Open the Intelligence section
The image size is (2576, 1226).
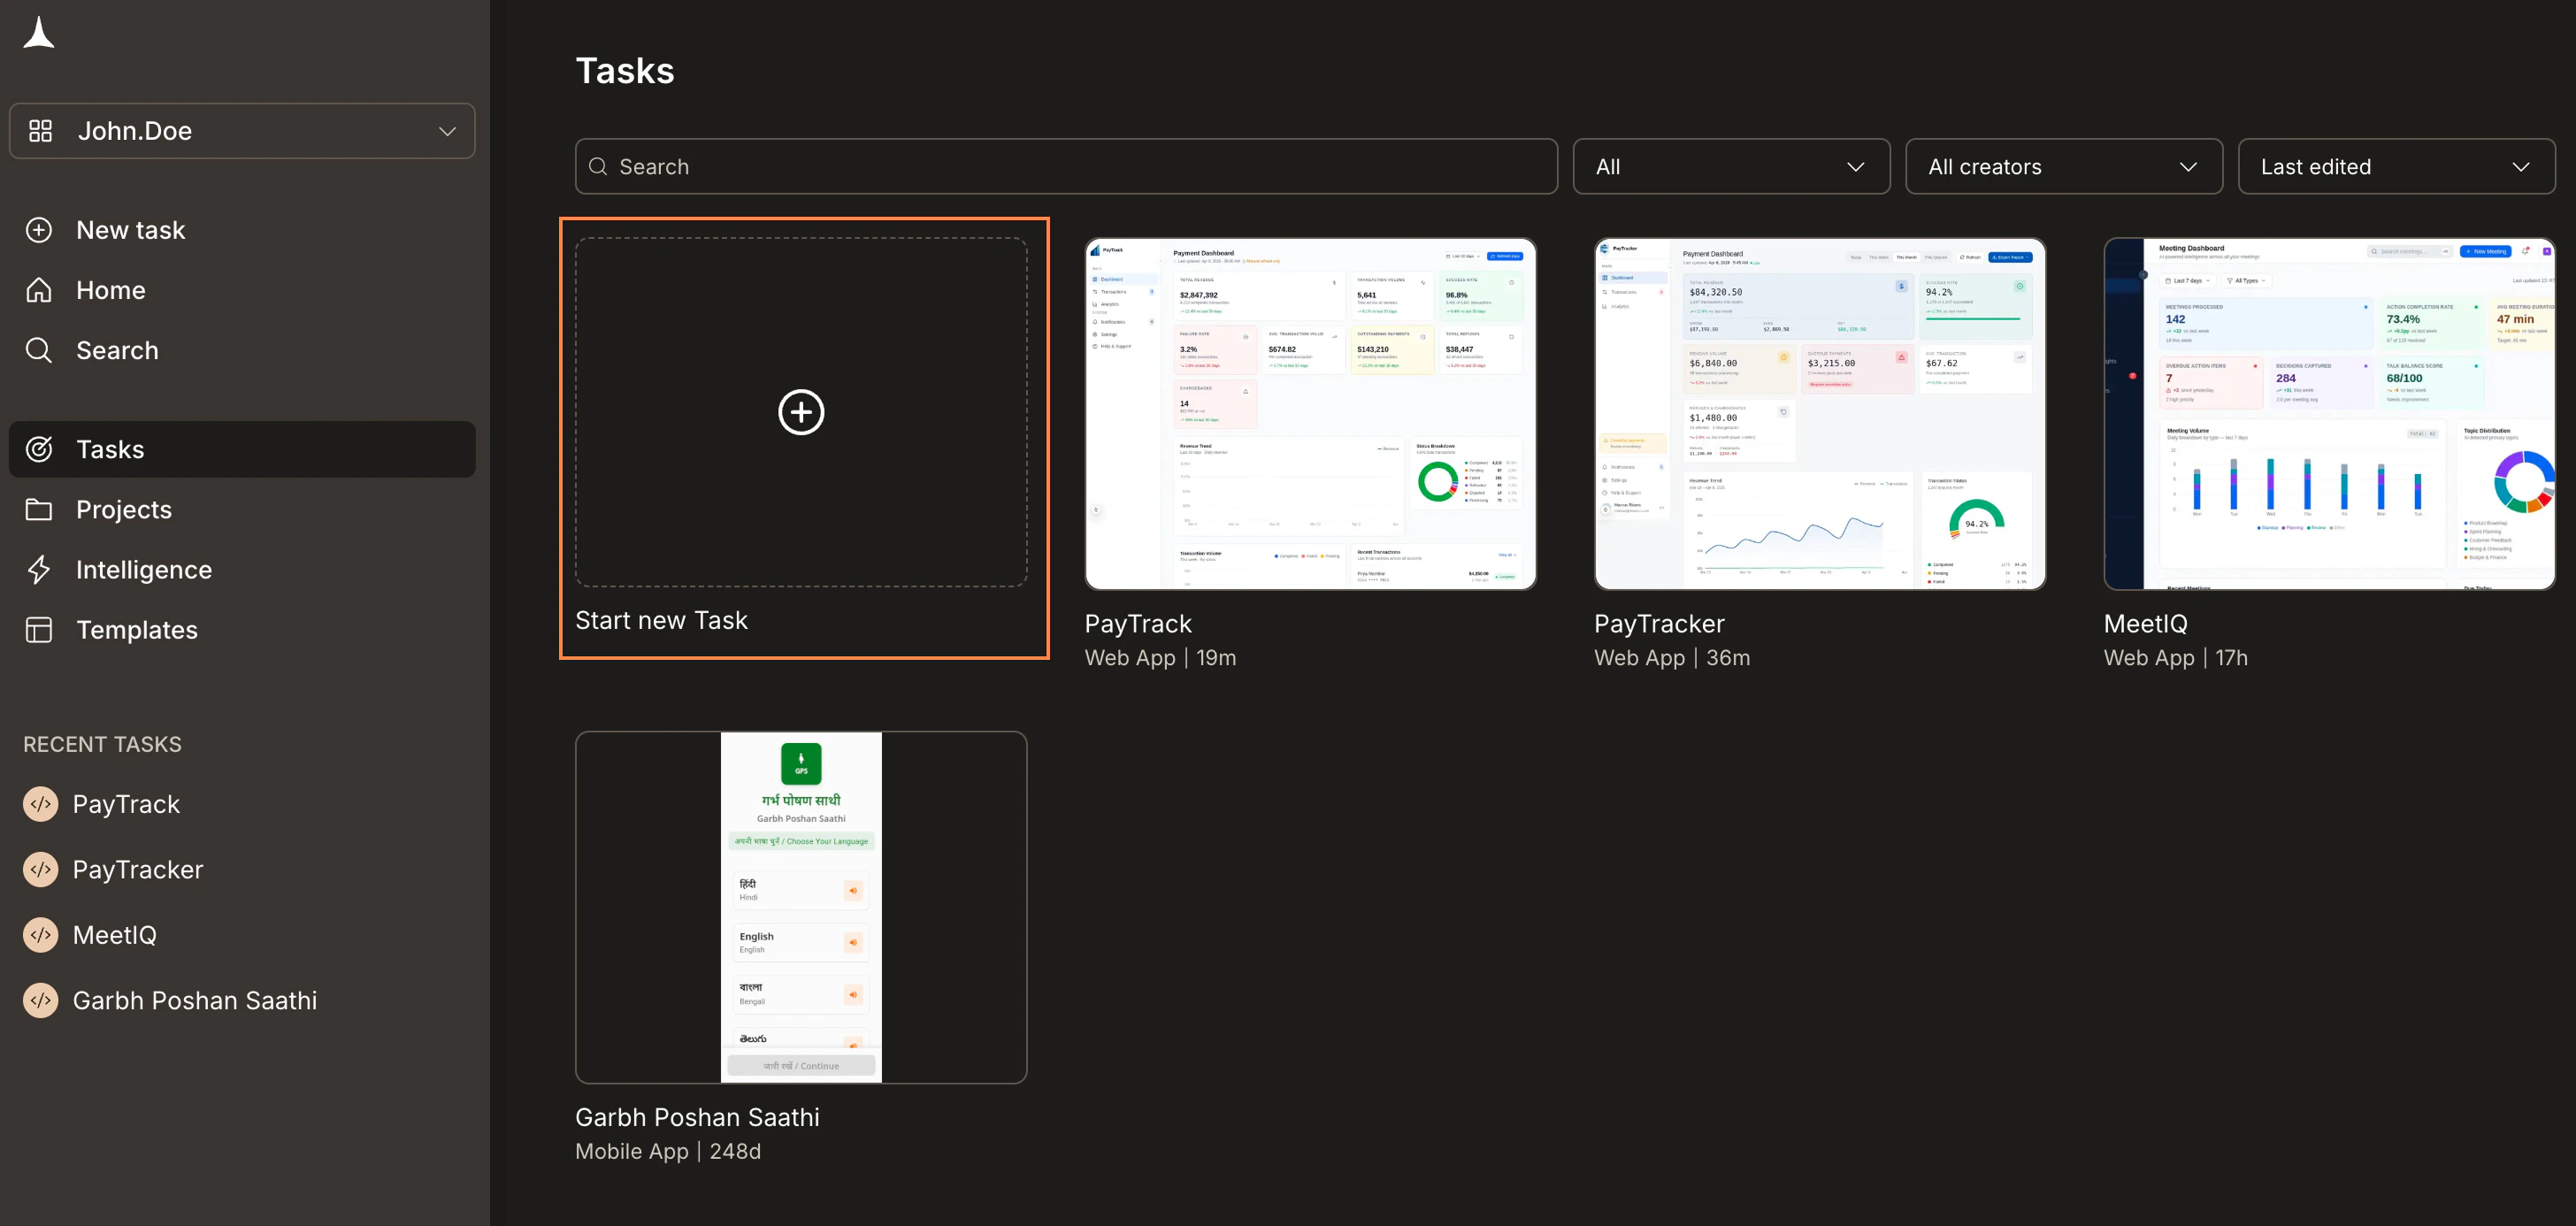click(x=242, y=569)
